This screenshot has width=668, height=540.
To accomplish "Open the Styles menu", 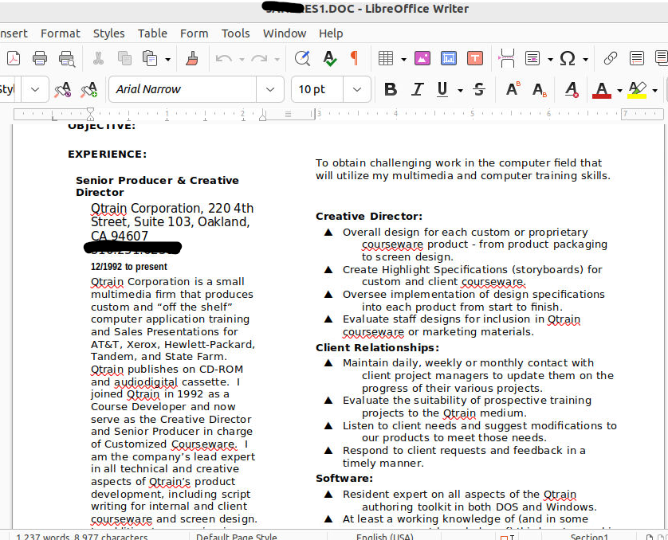I will pyautogui.click(x=108, y=33).
